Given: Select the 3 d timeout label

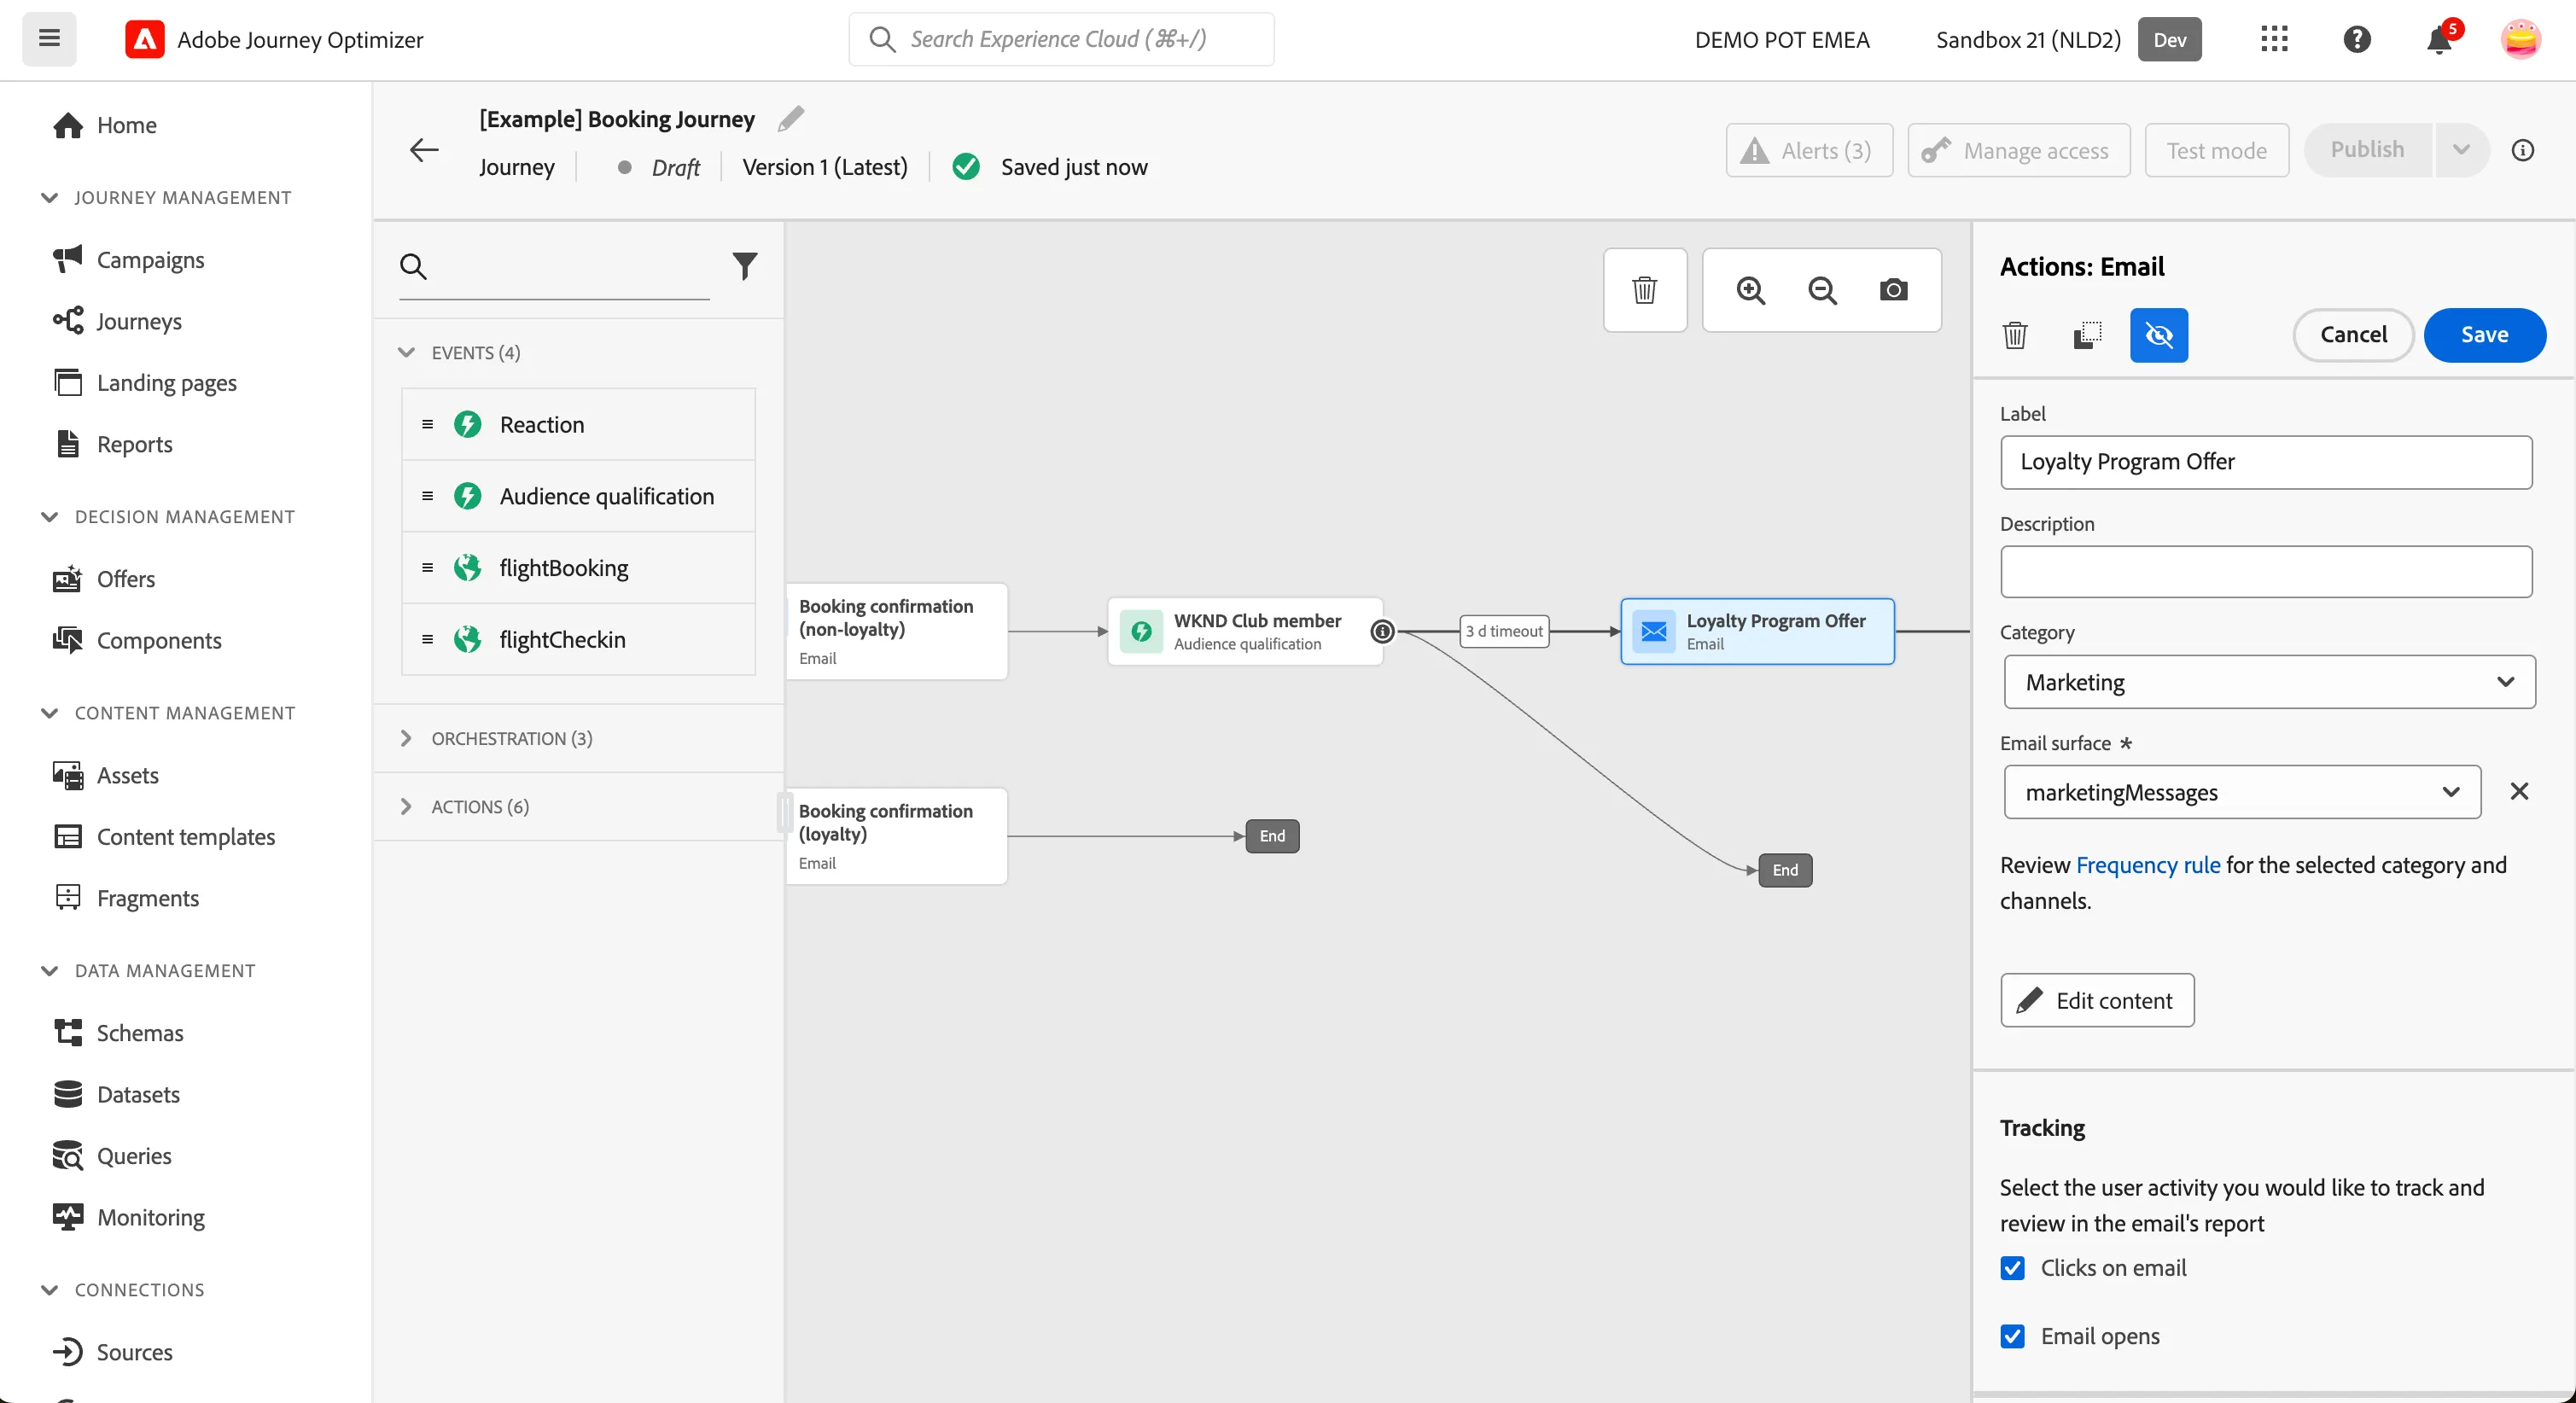Looking at the screenshot, I should tap(1504, 631).
